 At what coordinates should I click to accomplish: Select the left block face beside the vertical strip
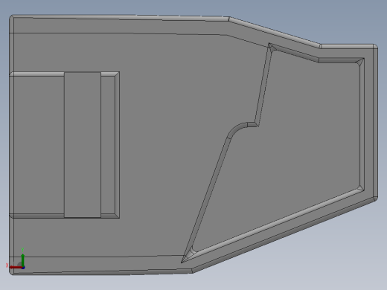pos(39,144)
